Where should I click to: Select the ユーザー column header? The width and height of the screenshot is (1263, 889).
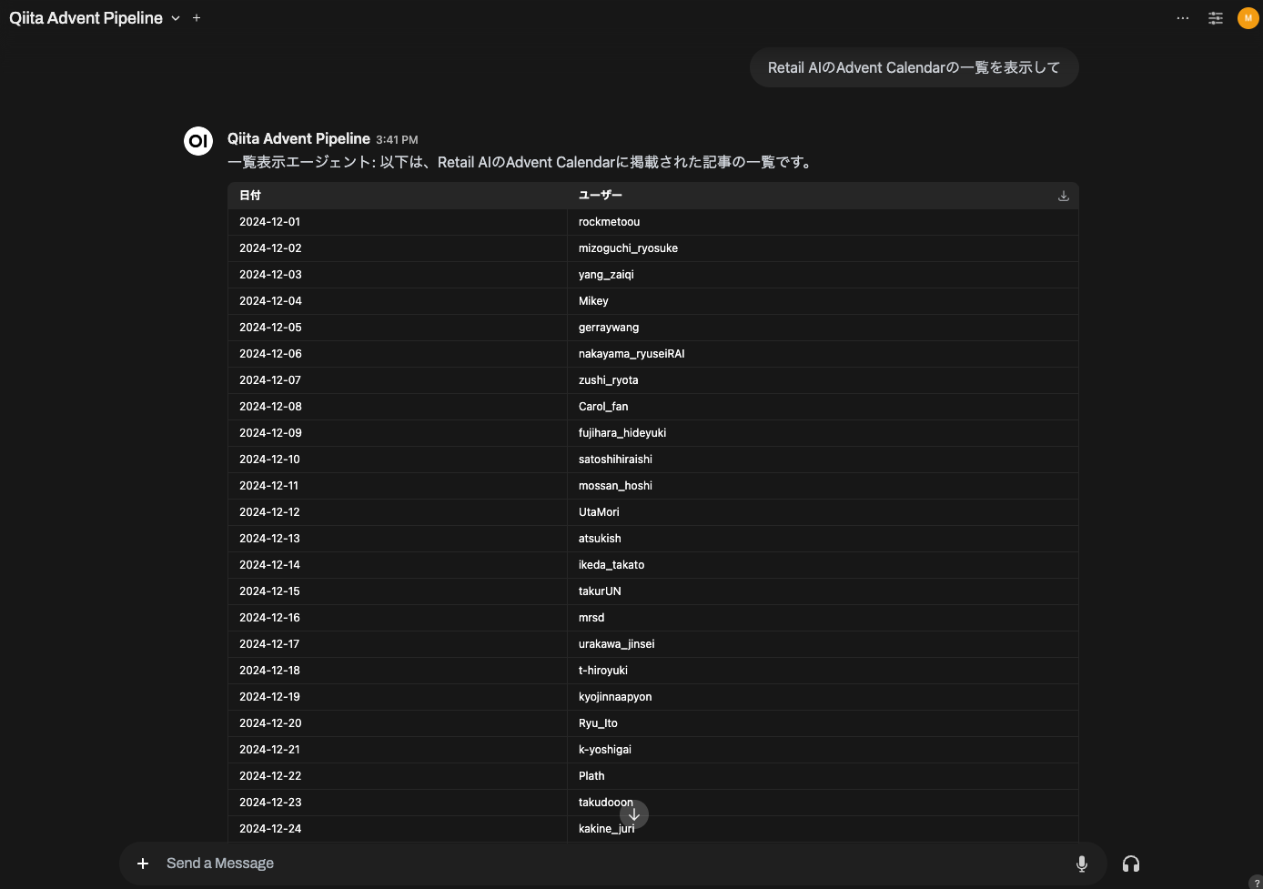coord(600,195)
